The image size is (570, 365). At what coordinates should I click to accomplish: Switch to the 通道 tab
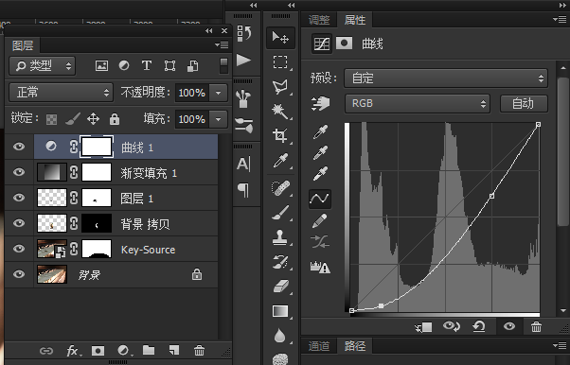(x=319, y=346)
